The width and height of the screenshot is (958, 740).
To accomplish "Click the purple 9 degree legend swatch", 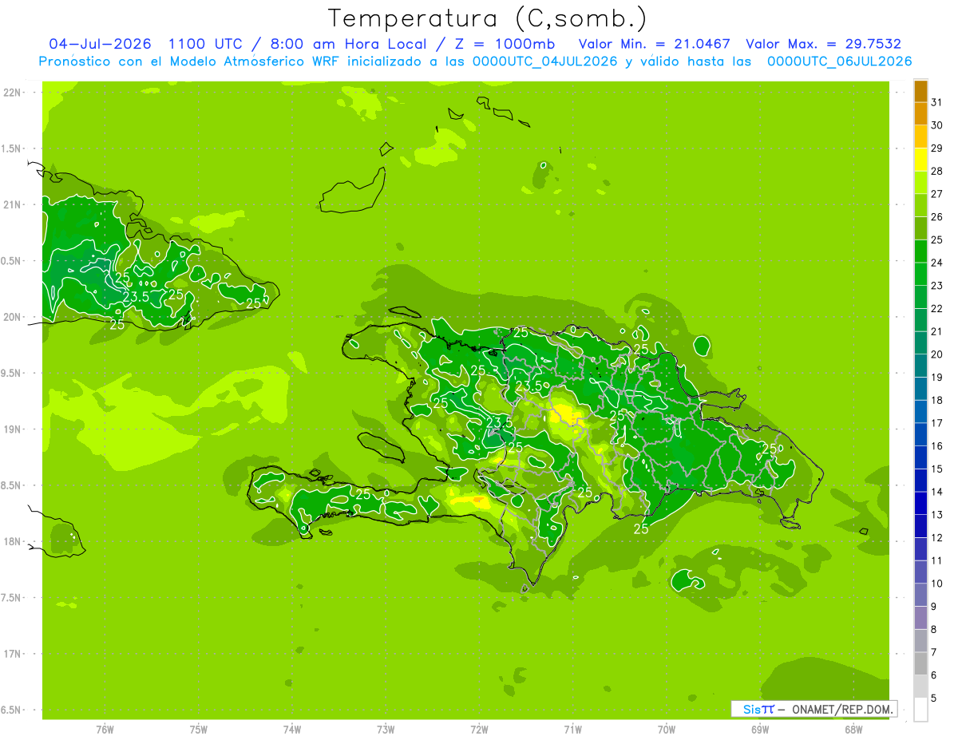I will [x=920, y=595].
